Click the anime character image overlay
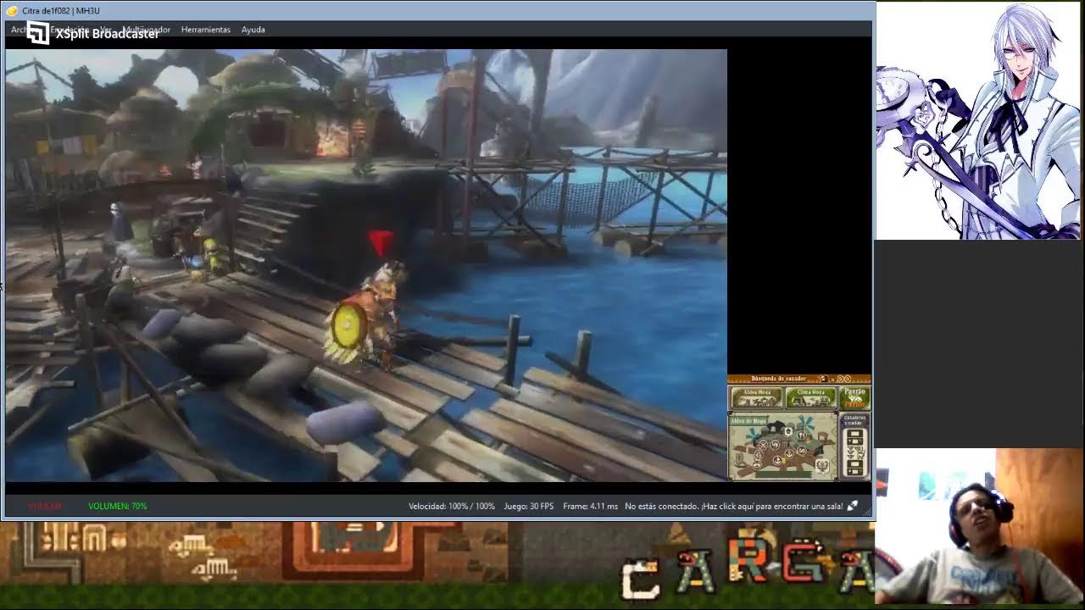Screen dimensions: 1085x610 979,120
